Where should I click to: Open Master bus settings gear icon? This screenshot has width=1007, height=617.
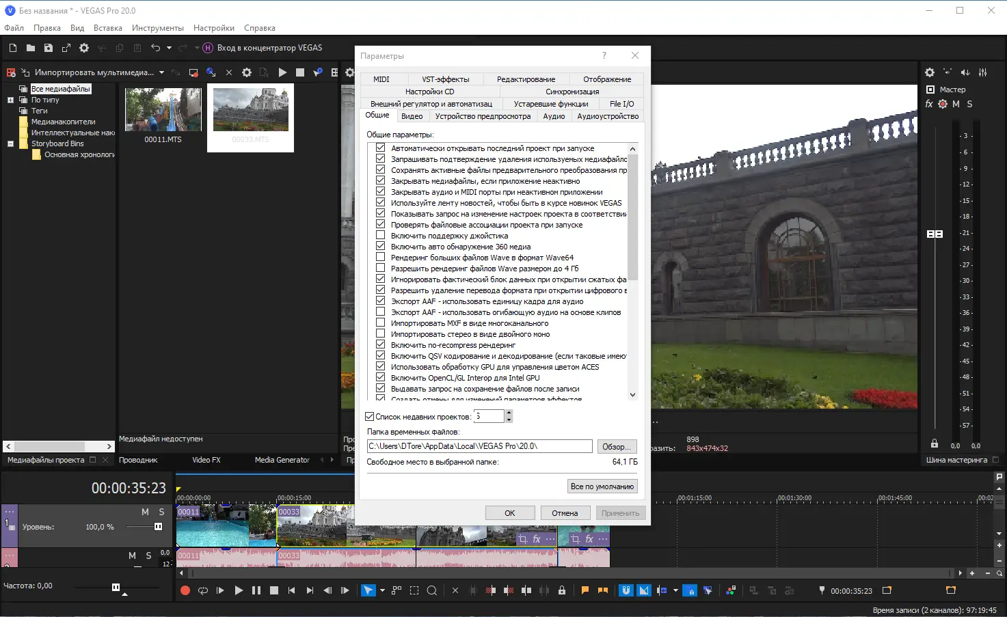click(x=930, y=72)
